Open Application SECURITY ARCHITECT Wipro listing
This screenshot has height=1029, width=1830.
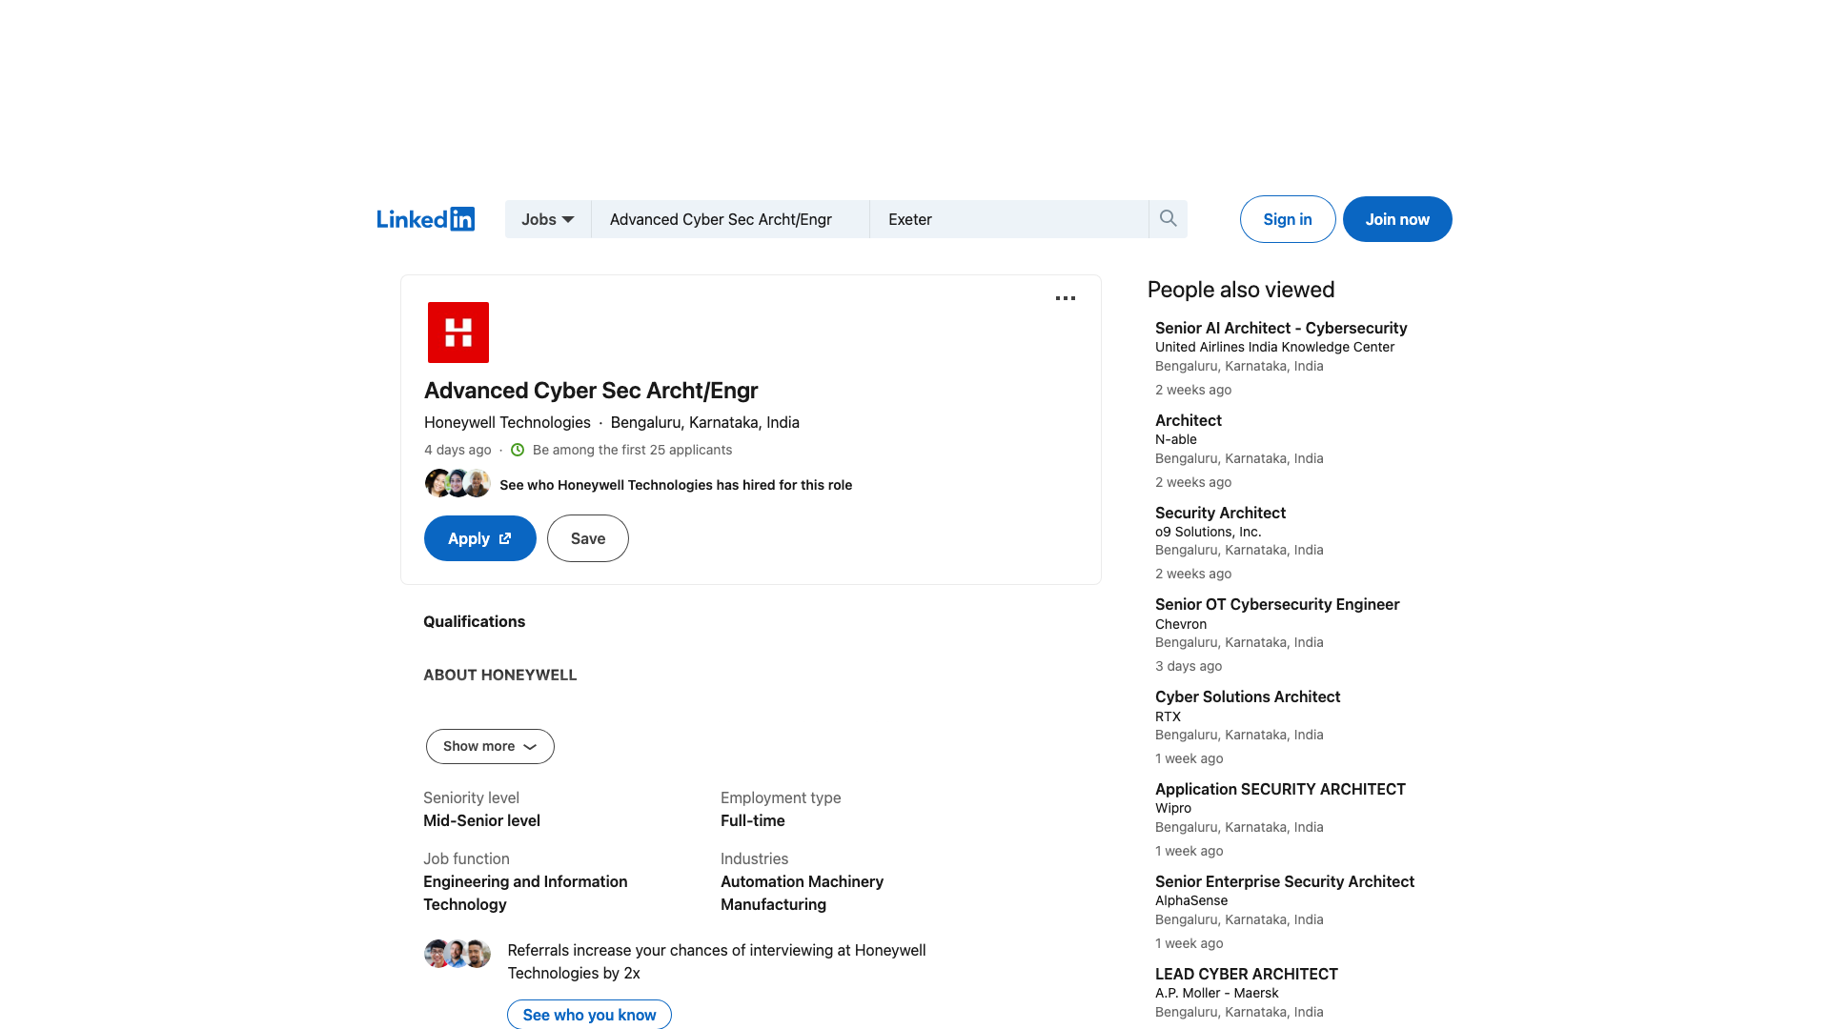1280,789
